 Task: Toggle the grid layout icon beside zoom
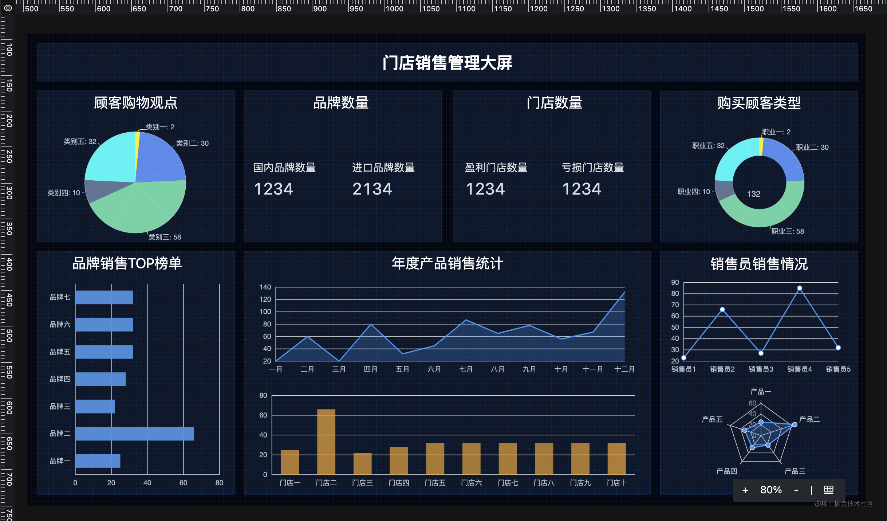pyautogui.click(x=828, y=490)
